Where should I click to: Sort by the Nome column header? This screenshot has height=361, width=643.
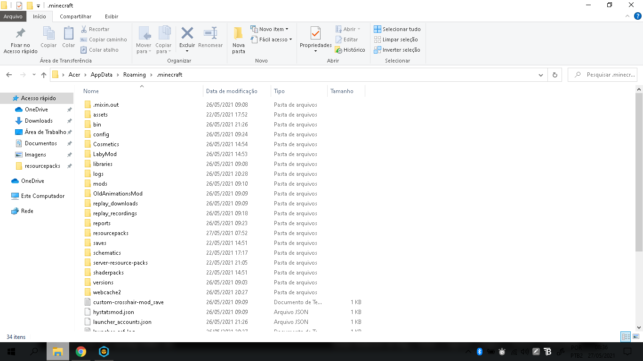(x=142, y=91)
